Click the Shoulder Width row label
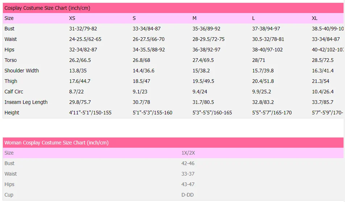 [x=21, y=71]
